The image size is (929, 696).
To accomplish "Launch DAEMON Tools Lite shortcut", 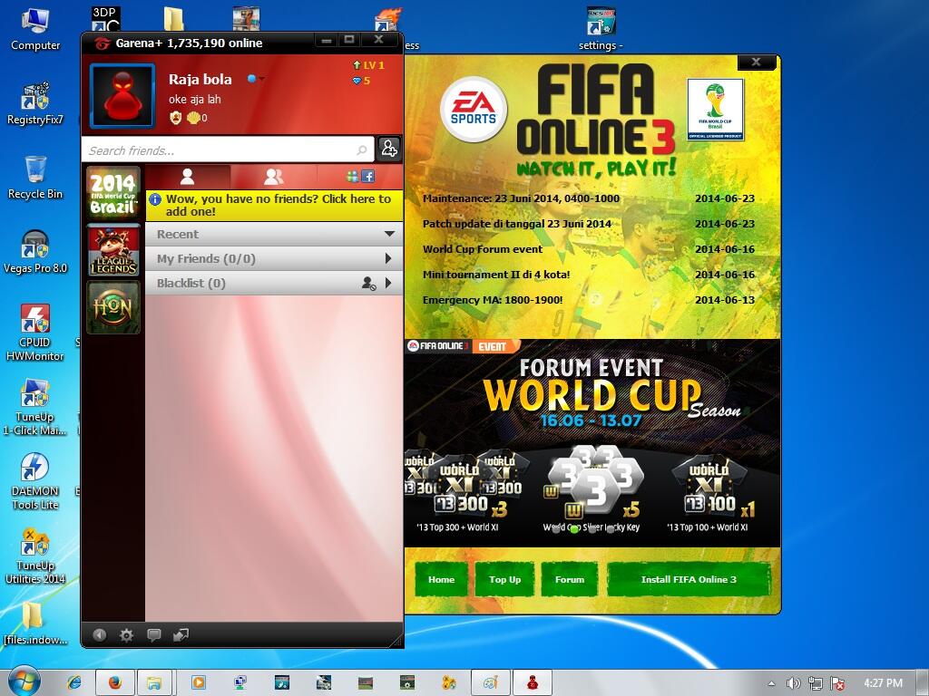I will [35, 482].
